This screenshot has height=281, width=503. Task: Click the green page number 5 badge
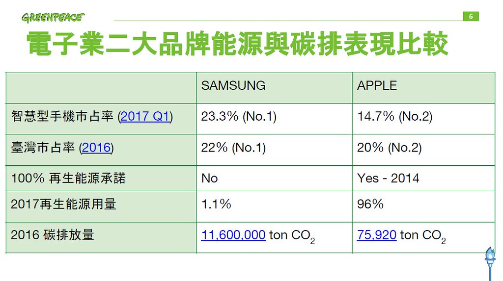click(x=471, y=16)
